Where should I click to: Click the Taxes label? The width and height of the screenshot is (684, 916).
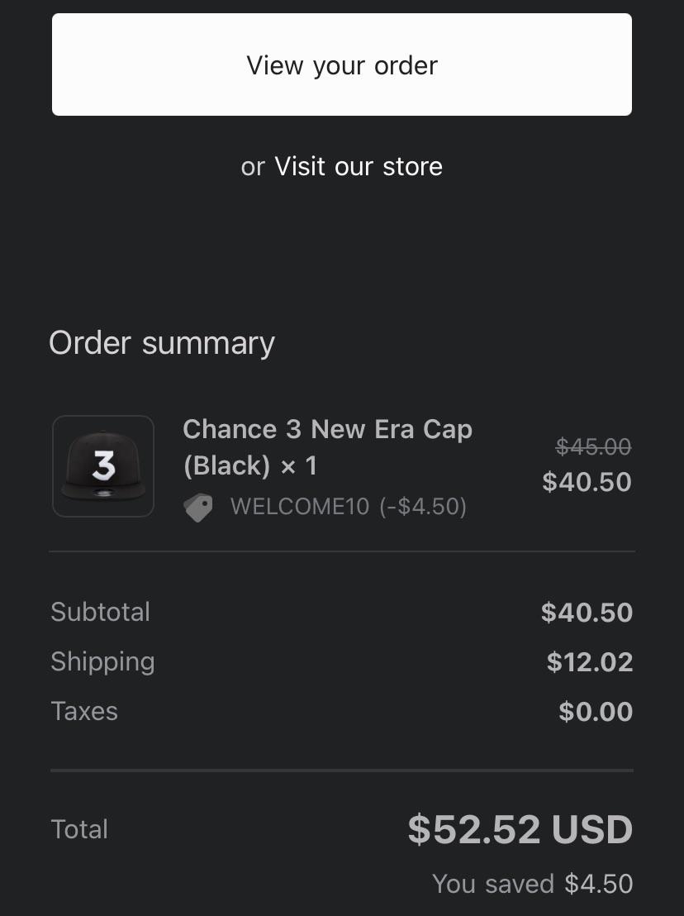click(x=83, y=711)
